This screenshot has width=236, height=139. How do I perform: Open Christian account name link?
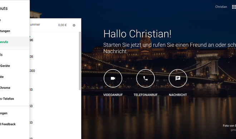click(221, 7)
